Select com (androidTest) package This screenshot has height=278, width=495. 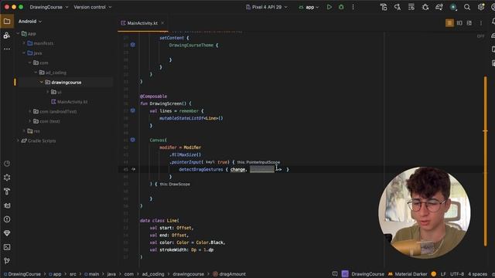pyautogui.click(x=55, y=111)
